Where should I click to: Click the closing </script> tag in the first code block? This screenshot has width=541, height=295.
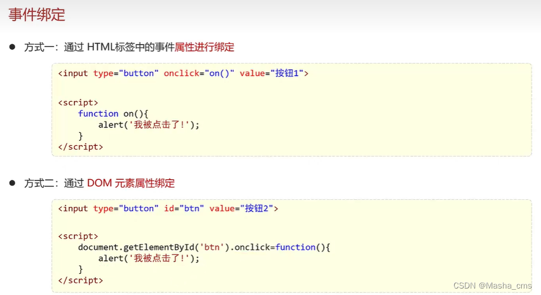tap(80, 147)
